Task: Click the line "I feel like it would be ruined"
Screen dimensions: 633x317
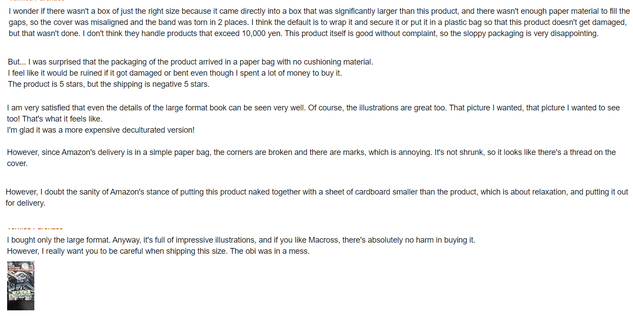Action: tap(175, 73)
